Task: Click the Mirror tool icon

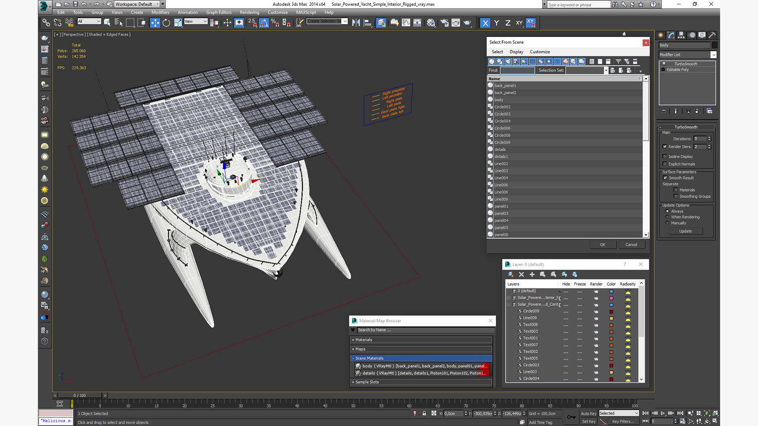Action: pyautogui.click(x=356, y=23)
